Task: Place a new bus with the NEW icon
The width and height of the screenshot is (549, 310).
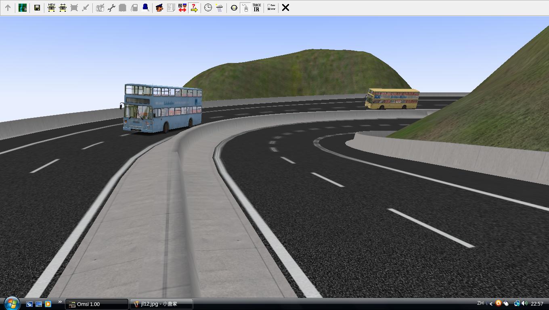Action: coord(51,8)
